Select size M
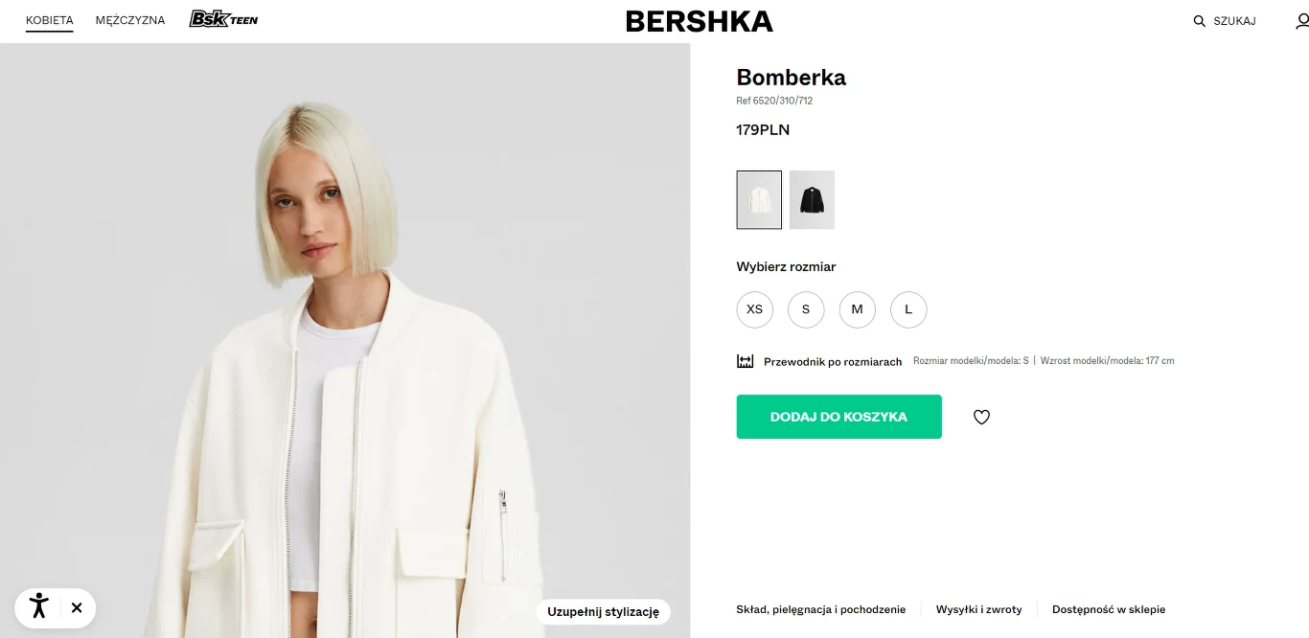The image size is (1309, 638). click(857, 309)
